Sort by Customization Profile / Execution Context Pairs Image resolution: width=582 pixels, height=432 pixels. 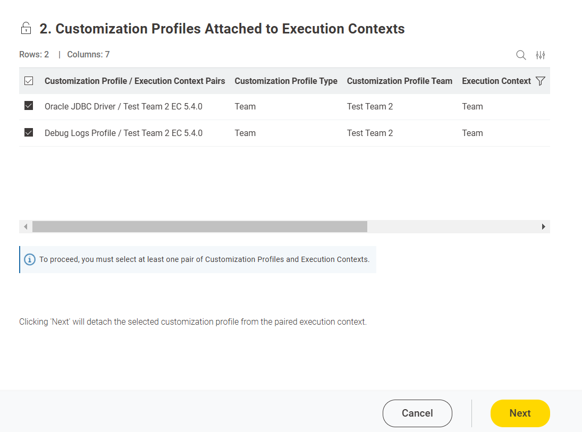click(134, 81)
